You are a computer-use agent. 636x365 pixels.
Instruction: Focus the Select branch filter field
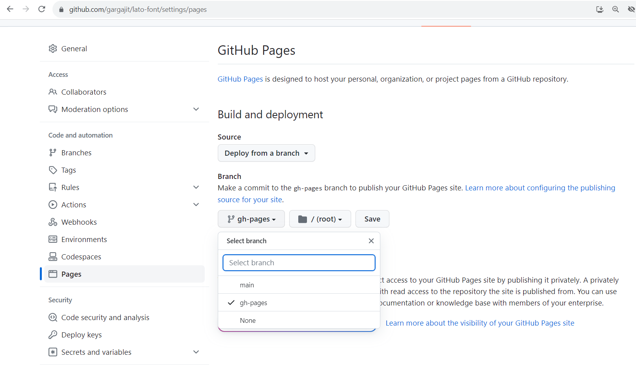(299, 263)
